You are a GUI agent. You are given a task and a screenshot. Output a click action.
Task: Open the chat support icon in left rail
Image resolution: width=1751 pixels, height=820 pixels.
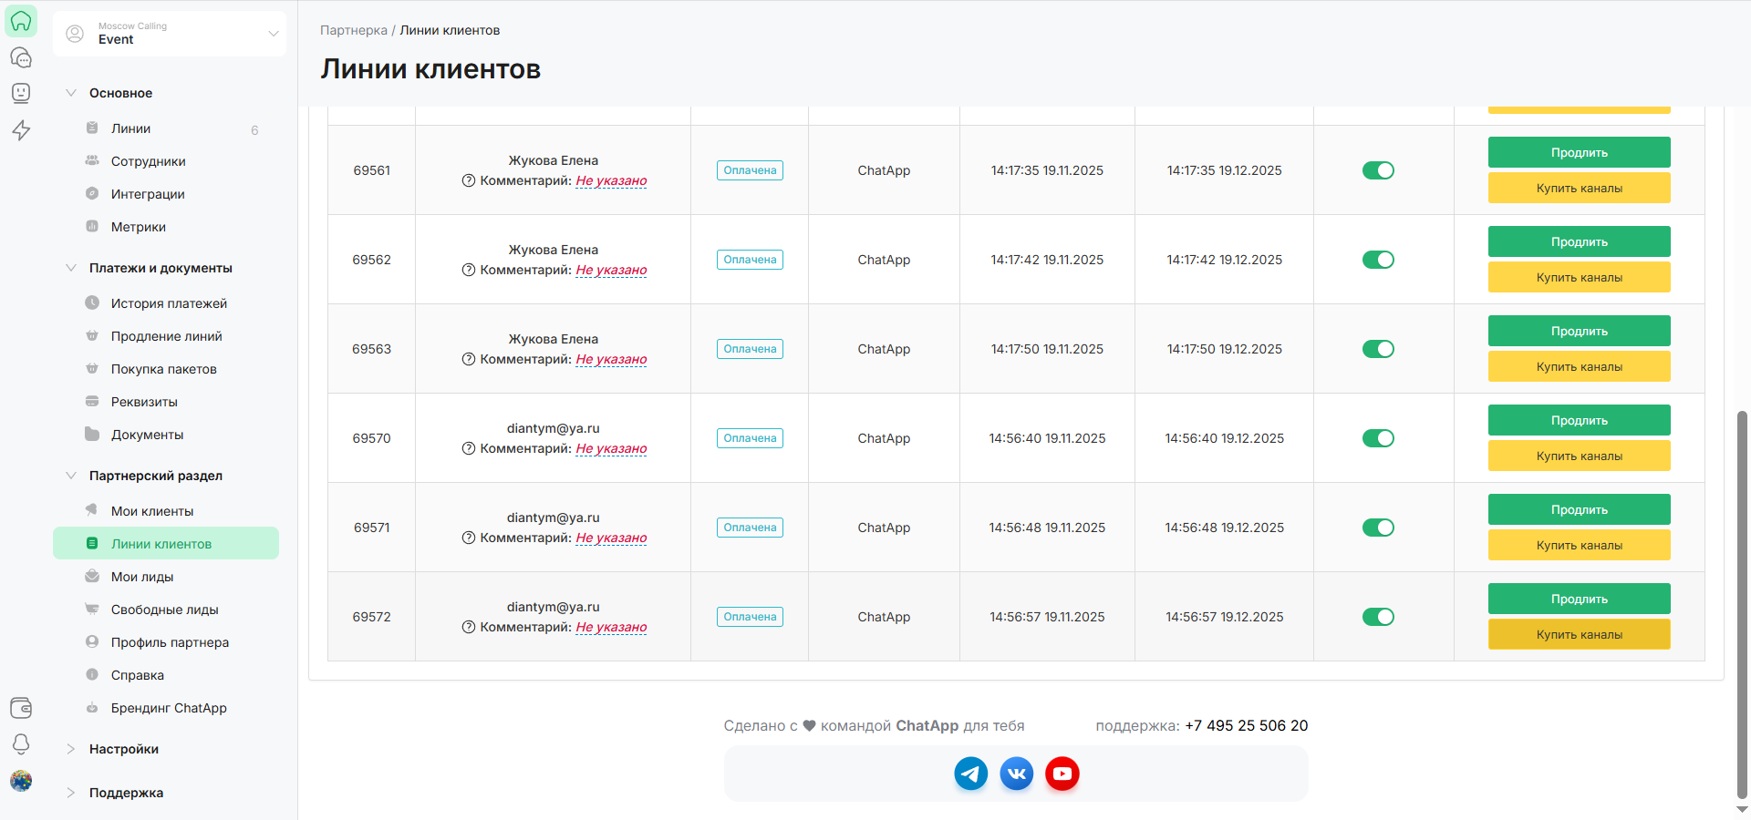point(21,57)
